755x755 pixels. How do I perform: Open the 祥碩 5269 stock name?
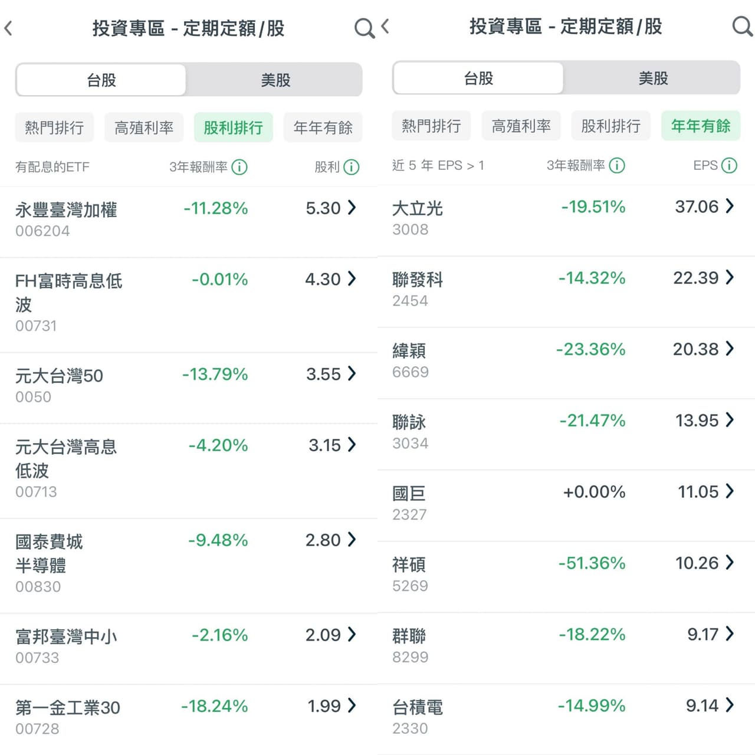click(409, 565)
